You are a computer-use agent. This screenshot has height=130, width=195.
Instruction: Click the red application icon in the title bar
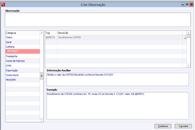point(3,5)
